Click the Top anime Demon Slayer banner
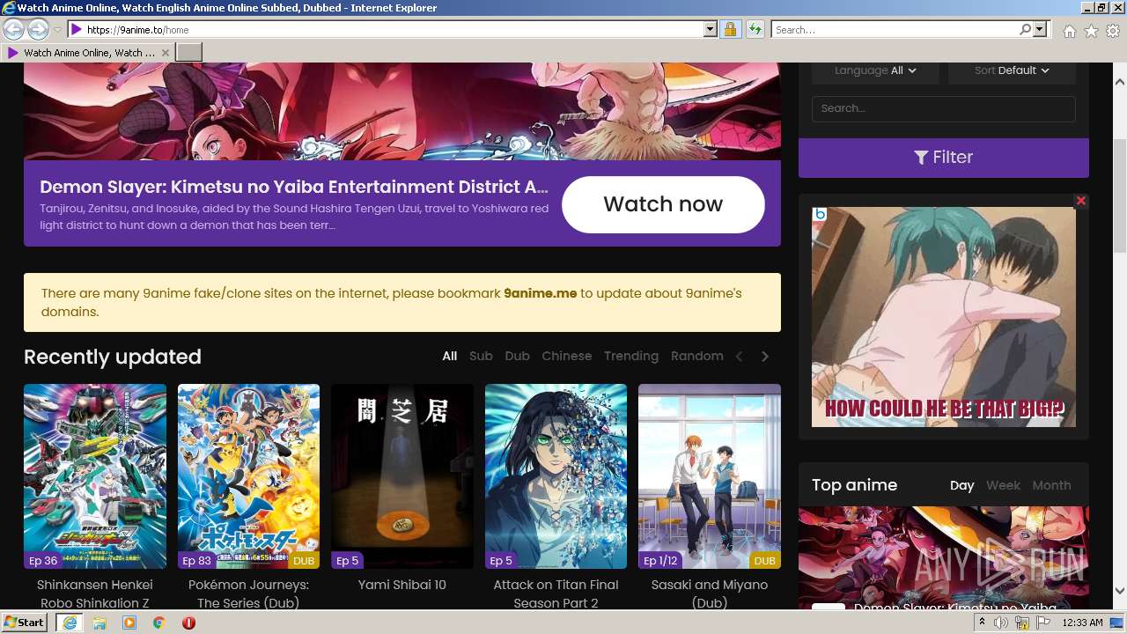Screen dimensions: 1127x634 (x=943, y=557)
